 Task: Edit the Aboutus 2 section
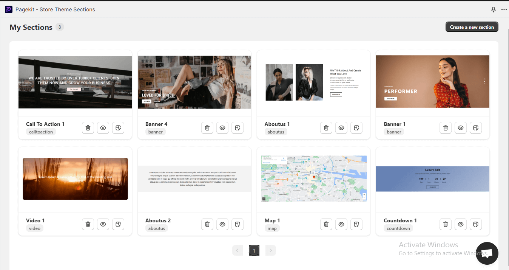(238, 224)
